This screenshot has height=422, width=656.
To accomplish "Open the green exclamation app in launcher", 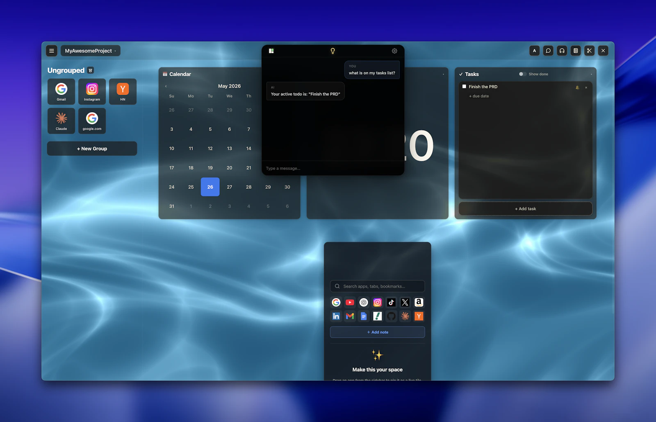I will tap(378, 316).
